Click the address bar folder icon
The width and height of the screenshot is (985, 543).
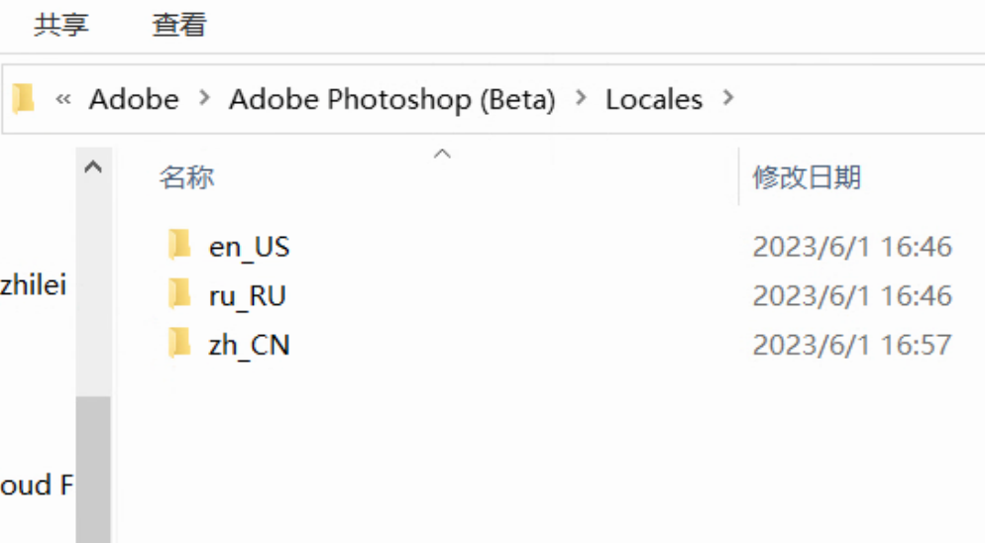[x=24, y=99]
